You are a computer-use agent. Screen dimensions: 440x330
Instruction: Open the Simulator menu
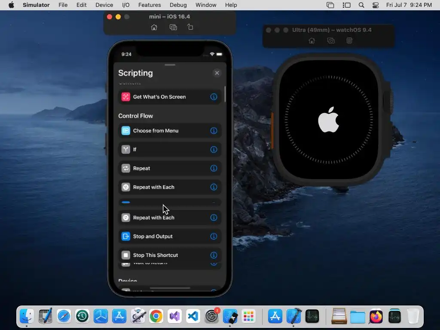36,5
